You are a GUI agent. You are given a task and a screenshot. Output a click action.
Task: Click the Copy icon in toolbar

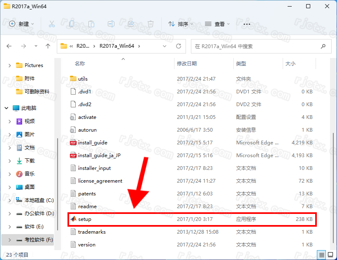(72, 24)
